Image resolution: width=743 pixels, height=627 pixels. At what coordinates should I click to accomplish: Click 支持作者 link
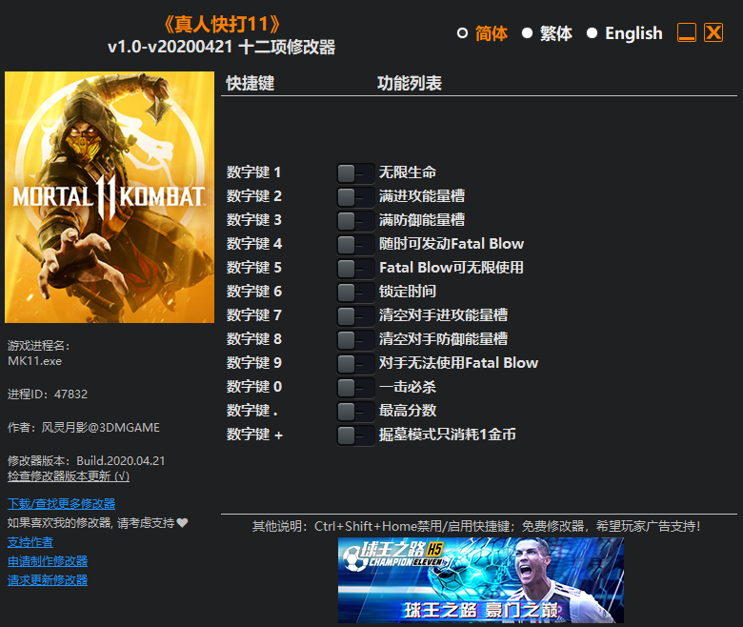point(30,541)
